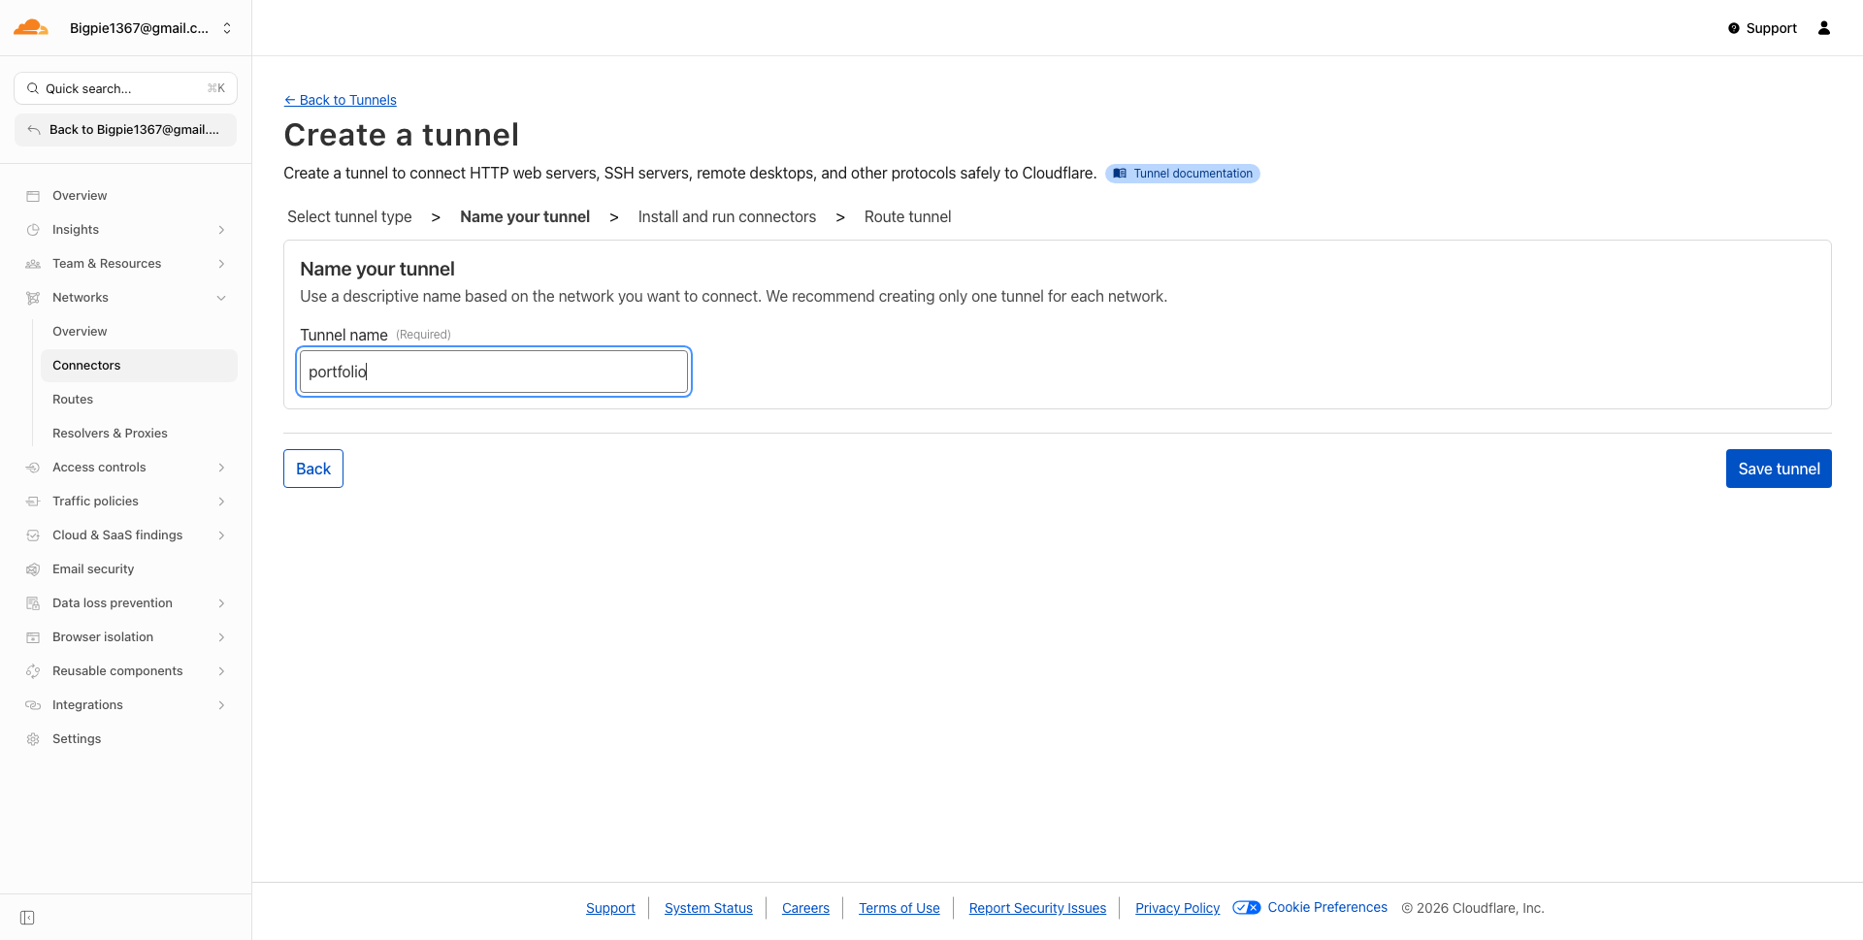Click the Tunnel name input field
The height and width of the screenshot is (940, 1863).
coord(494,372)
